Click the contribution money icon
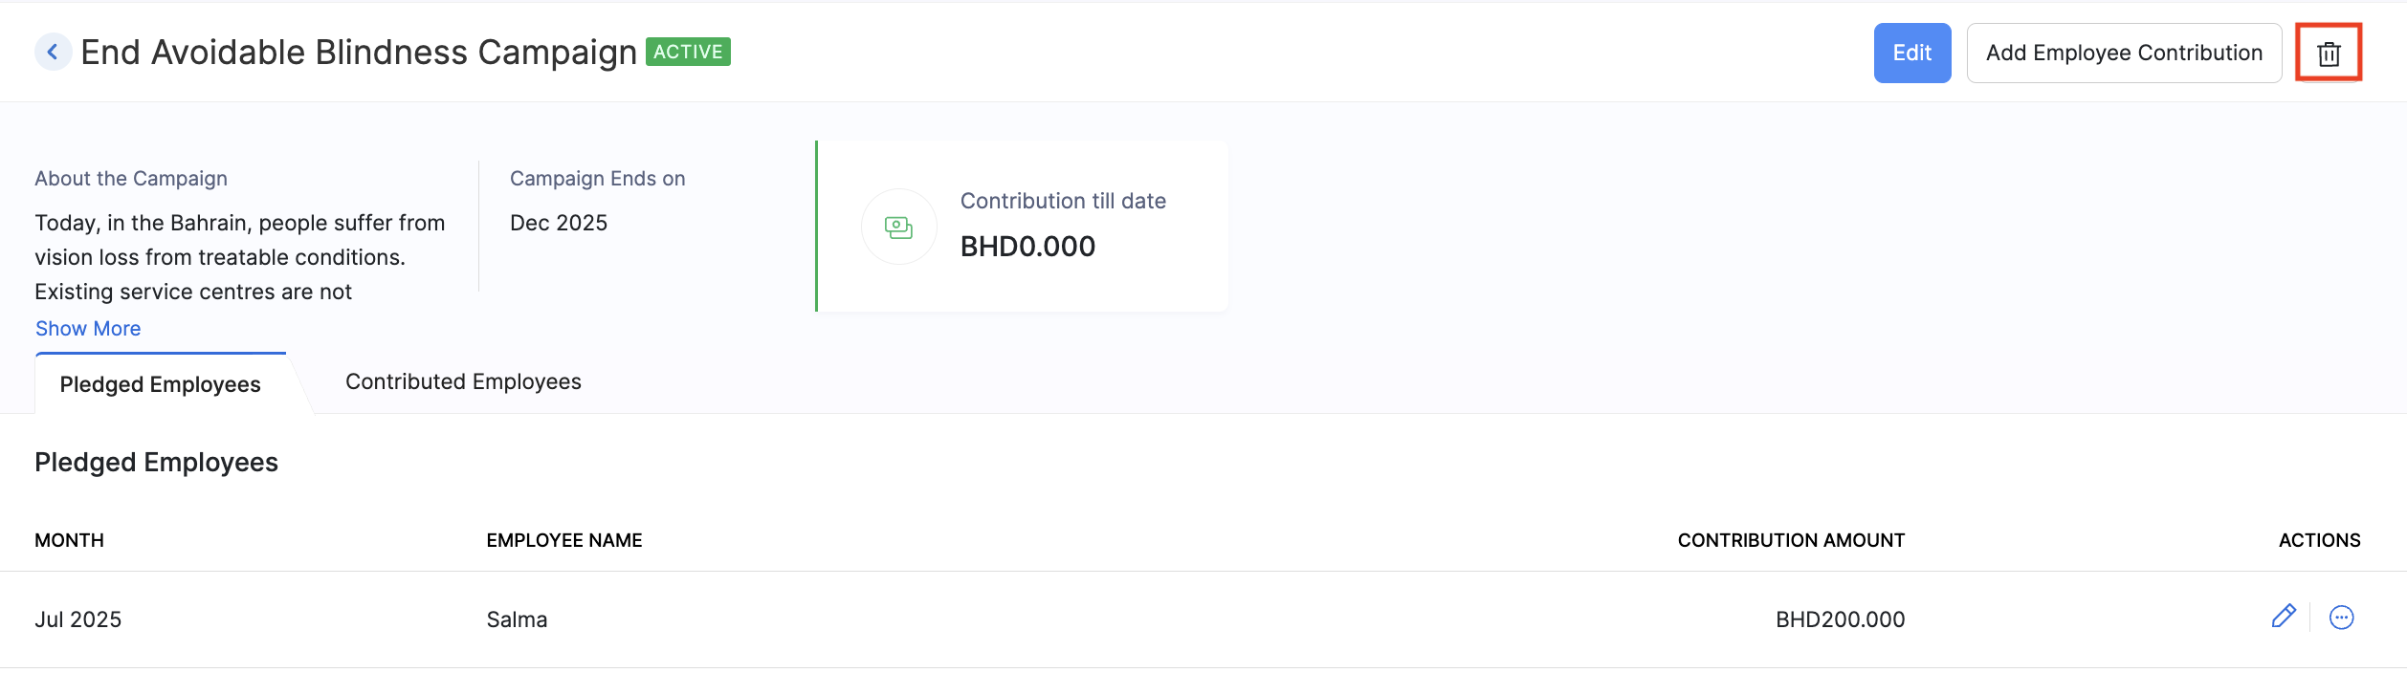The height and width of the screenshot is (673, 2407). pos(898,228)
